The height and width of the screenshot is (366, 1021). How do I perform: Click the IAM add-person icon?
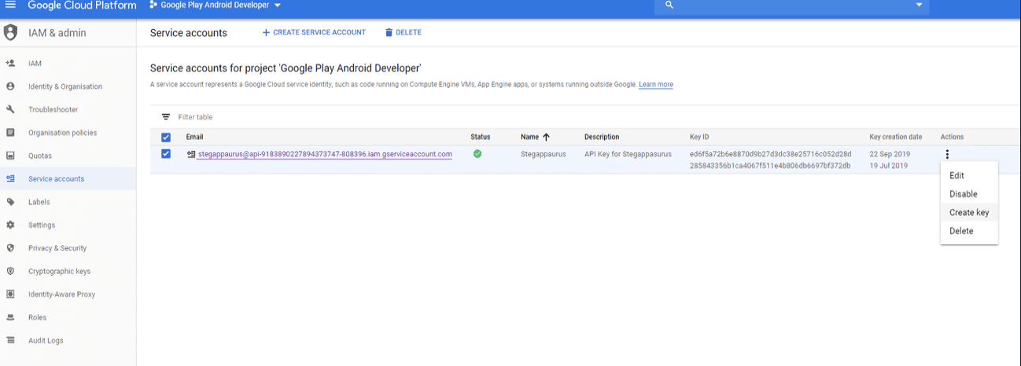[x=10, y=63]
